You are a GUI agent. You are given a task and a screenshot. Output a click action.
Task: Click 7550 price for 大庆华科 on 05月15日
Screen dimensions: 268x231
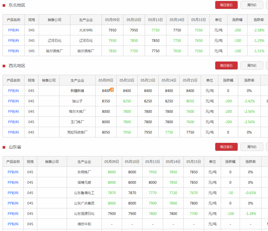coord(199,30)
